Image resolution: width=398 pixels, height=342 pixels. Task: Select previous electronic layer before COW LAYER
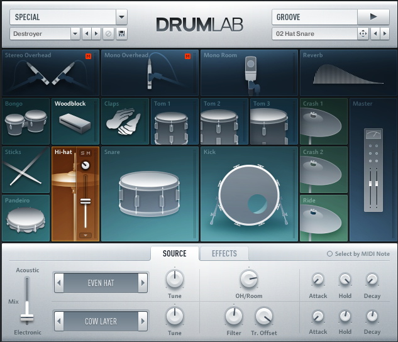(x=59, y=321)
